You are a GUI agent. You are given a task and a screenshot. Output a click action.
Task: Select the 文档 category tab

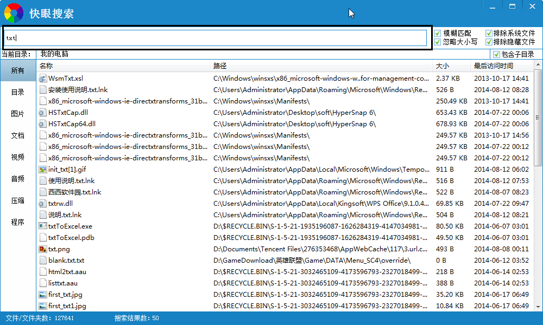coord(18,135)
